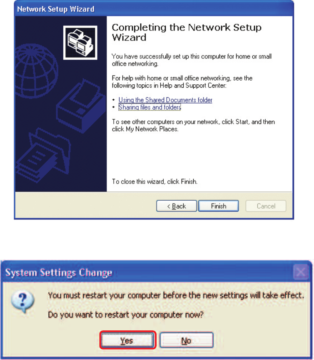Click the 'To close this wizard' instruction text
Viewport: 314px width, 360px height.
(x=155, y=181)
